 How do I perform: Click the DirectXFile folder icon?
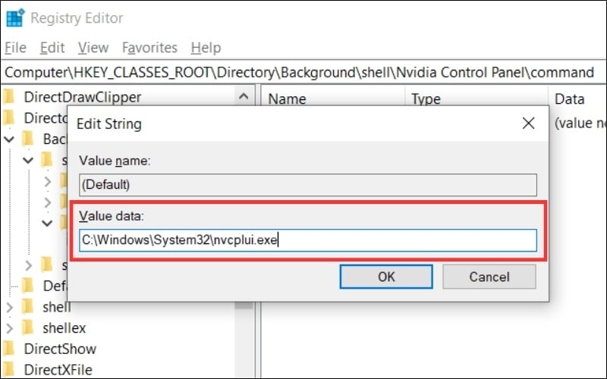pyautogui.click(x=9, y=371)
